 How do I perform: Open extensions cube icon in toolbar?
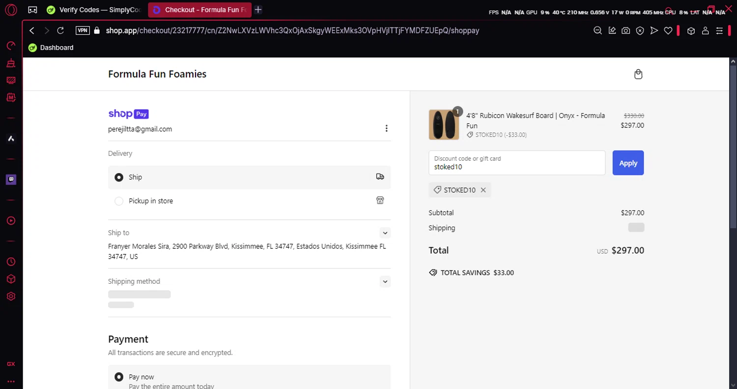coord(691,30)
